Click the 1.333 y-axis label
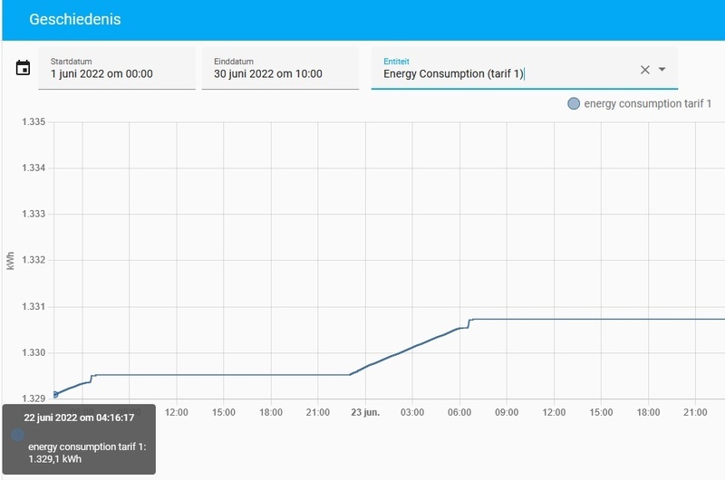Screen dimensions: 725x480 click(34, 214)
